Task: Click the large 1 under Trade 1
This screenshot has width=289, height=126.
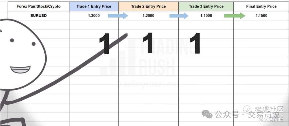Action: (105, 44)
